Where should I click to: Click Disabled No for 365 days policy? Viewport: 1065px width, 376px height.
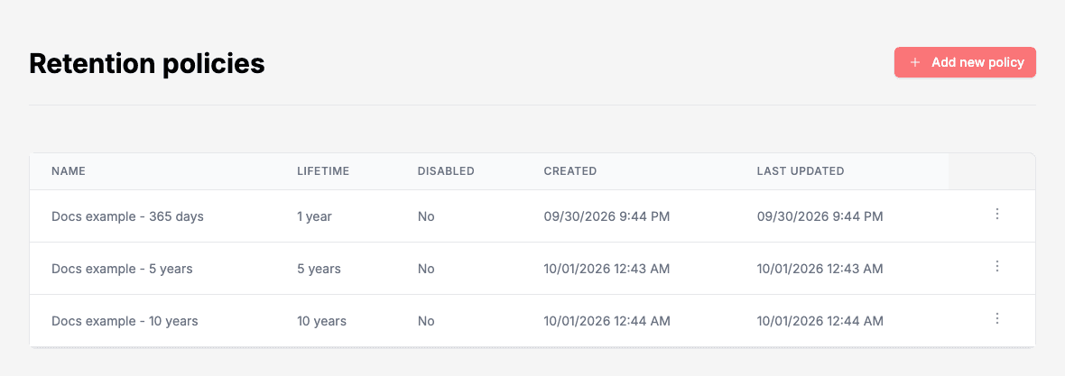[426, 216]
